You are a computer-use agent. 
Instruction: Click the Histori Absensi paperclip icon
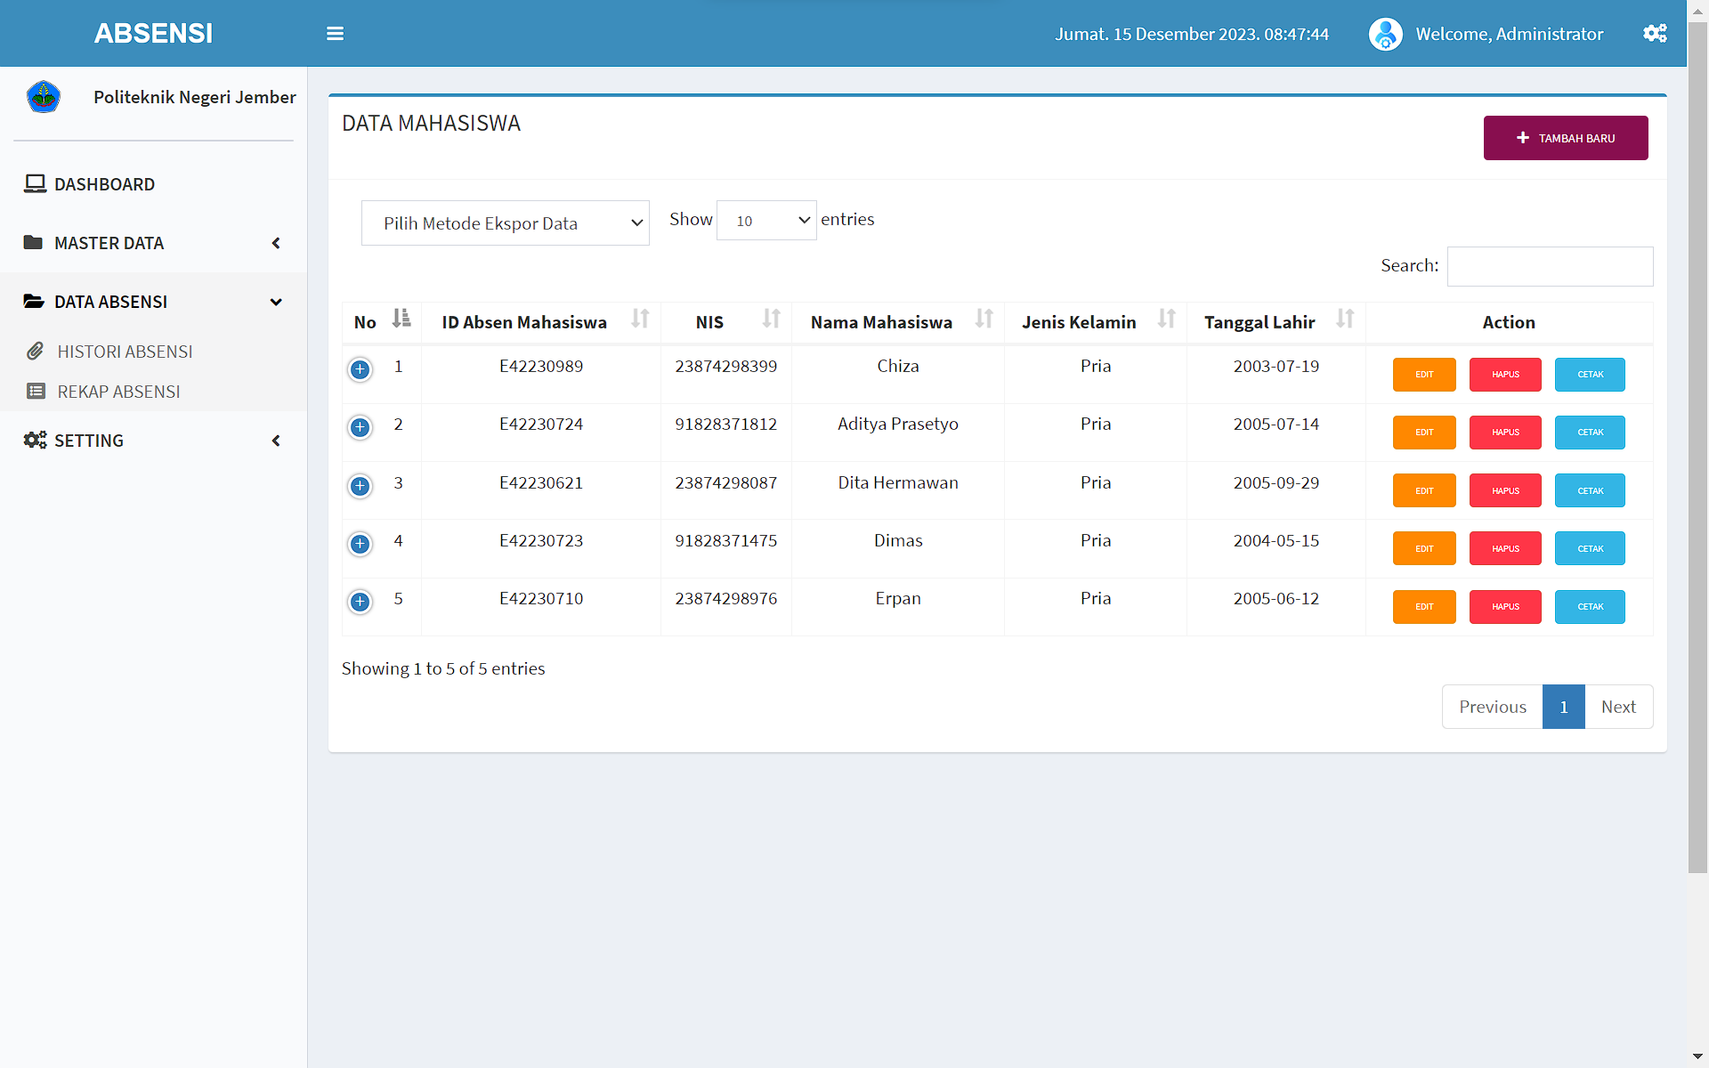click(x=35, y=351)
